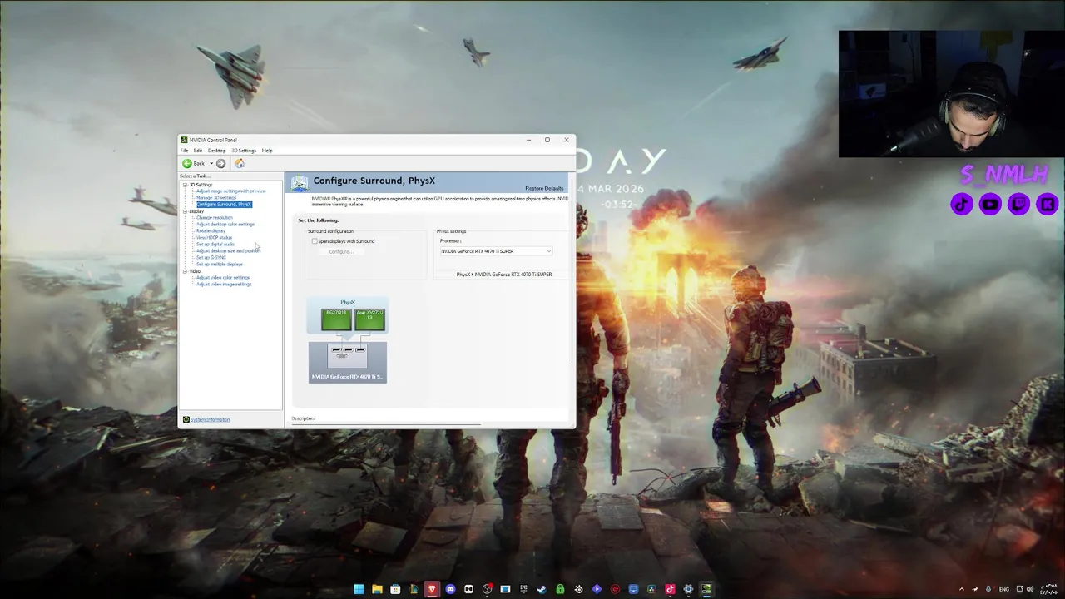Open Manage 3D settings
The image size is (1065, 599).
tap(216, 198)
